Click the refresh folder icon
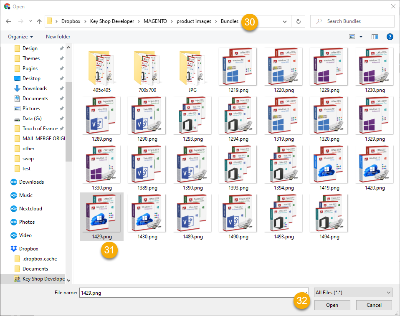The width and height of the screenshot is (400, 316). click(298, 21)
